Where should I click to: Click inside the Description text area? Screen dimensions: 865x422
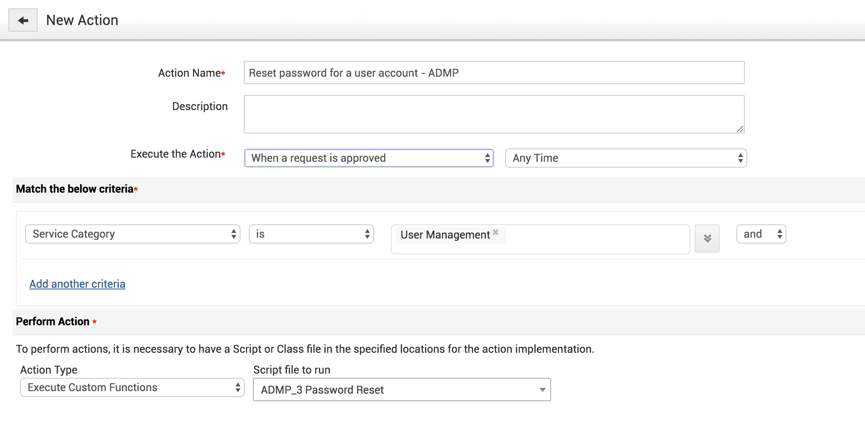(493, 114)
